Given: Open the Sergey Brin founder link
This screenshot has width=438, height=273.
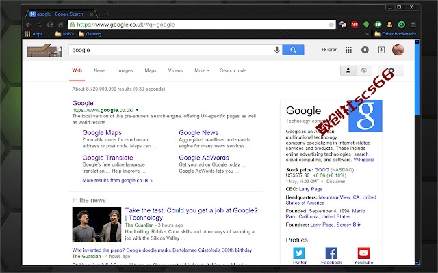Looking at the screenshot, I should click(349, 225).
